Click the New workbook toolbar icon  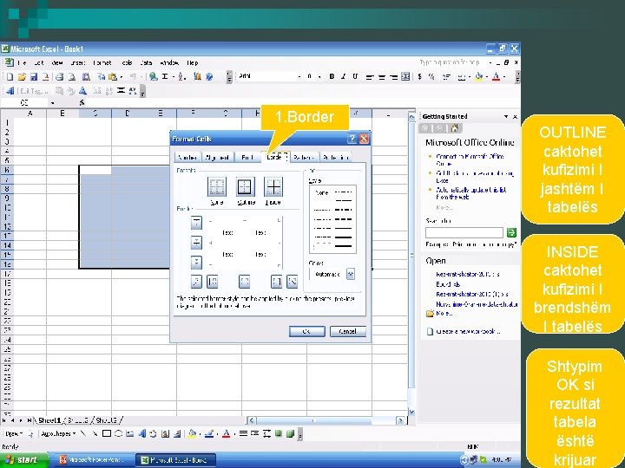click(x=10, y=77)
